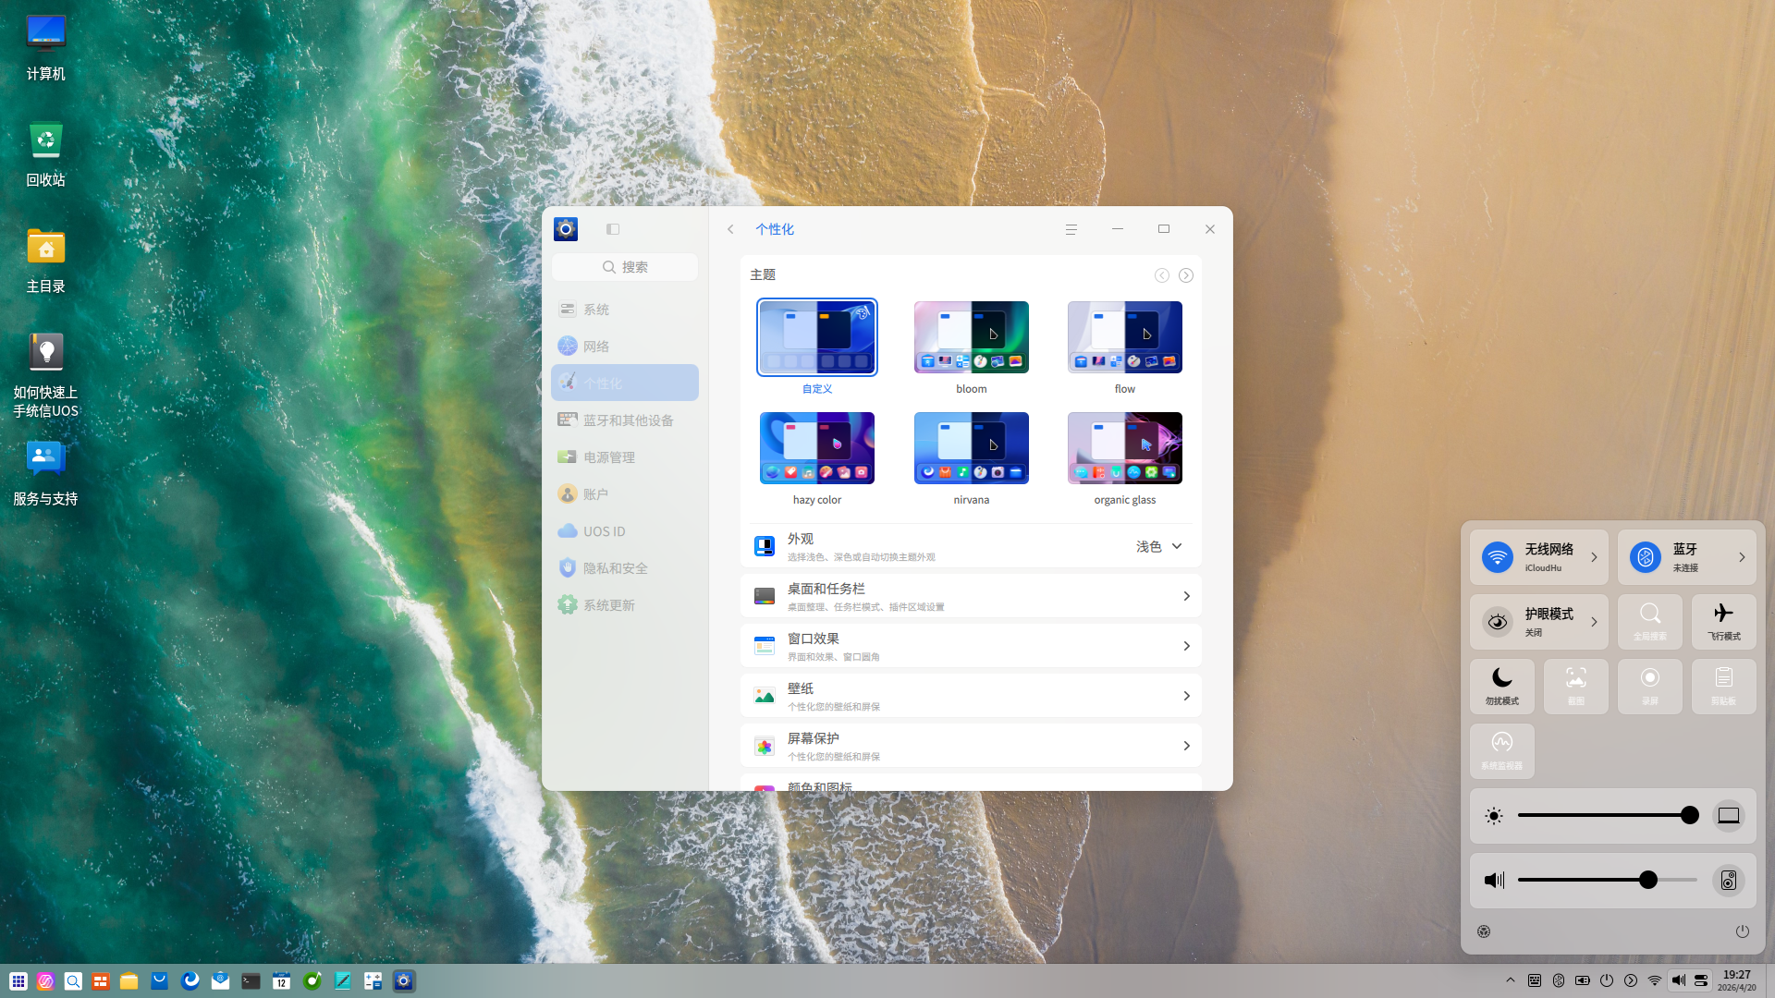Start screen recording via 录屏 tile

pos(1650,687)
